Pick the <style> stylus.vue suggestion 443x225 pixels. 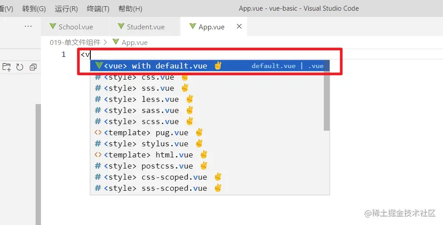click(207, 144)
